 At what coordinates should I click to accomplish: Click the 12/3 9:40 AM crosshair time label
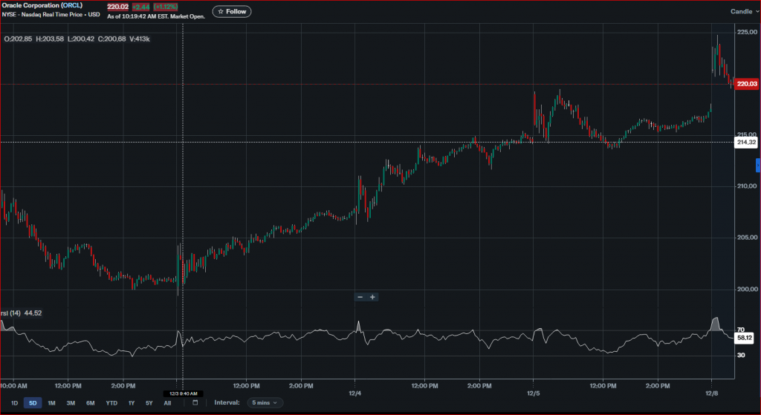[183, 393]
